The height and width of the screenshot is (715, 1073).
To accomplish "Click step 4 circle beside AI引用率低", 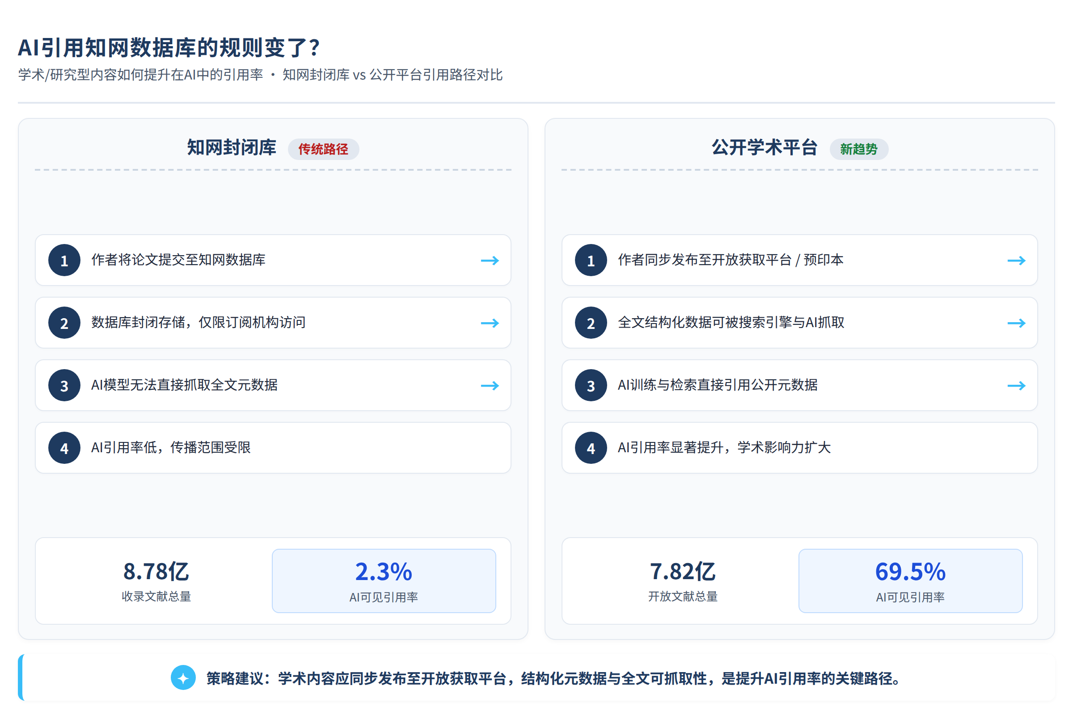I will click(64, 447).
